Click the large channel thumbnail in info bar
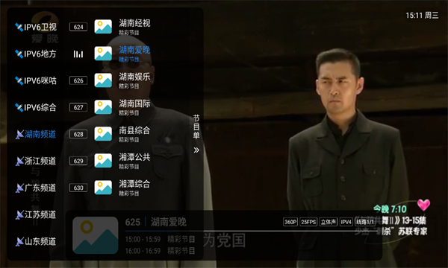The height and width of the screenshot is (268, 448). click(95, 235)
